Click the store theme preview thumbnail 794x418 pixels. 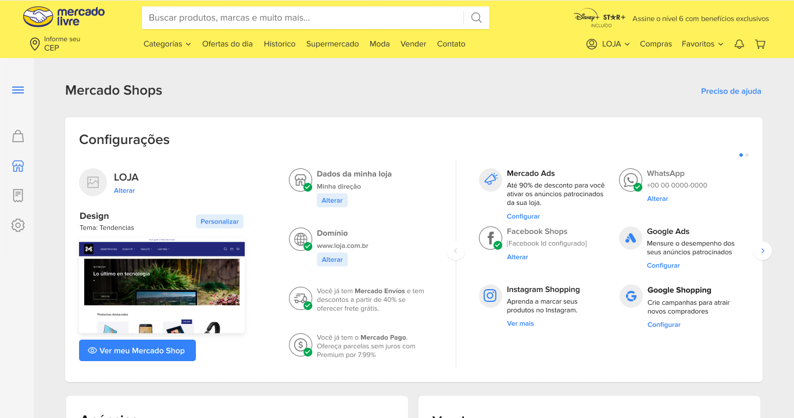click(162, 286)
